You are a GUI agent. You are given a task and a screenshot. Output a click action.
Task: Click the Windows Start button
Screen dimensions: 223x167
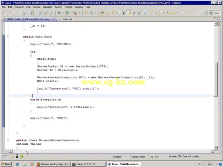6,164
